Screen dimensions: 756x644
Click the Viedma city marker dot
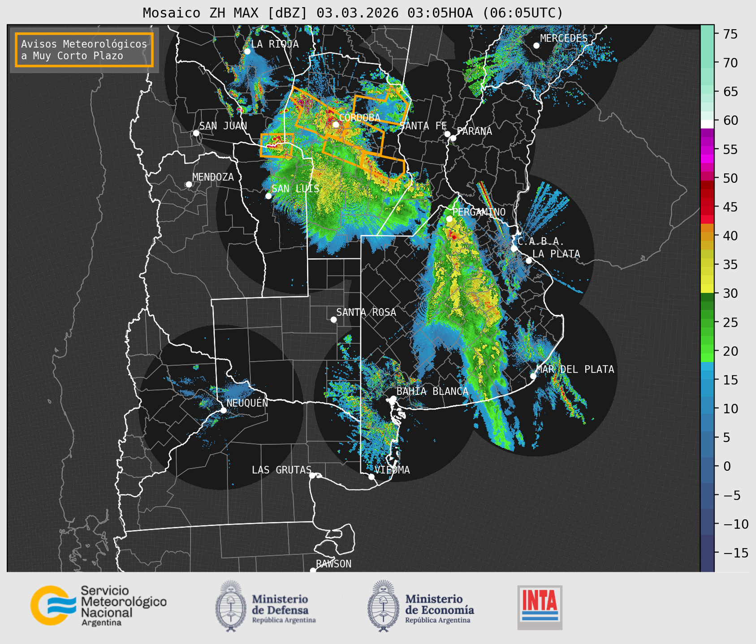(x=372, y=477)
